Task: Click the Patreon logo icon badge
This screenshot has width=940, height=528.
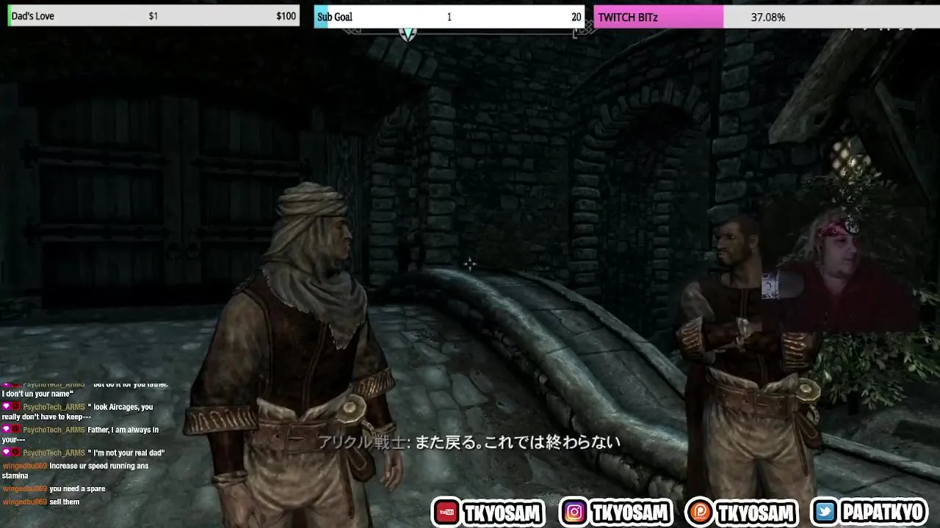Action: 699,512
